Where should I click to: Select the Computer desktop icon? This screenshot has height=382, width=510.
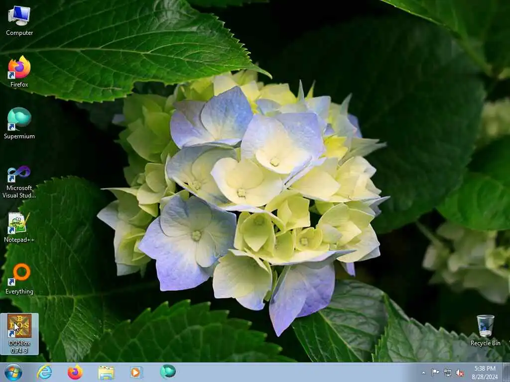[19, 21]
